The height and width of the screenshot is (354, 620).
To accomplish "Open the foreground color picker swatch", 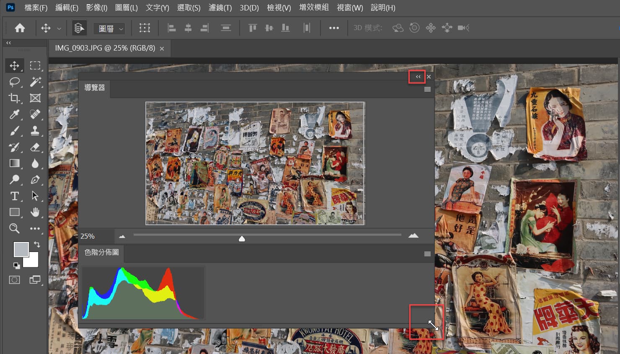I will (x=21, y=249).
